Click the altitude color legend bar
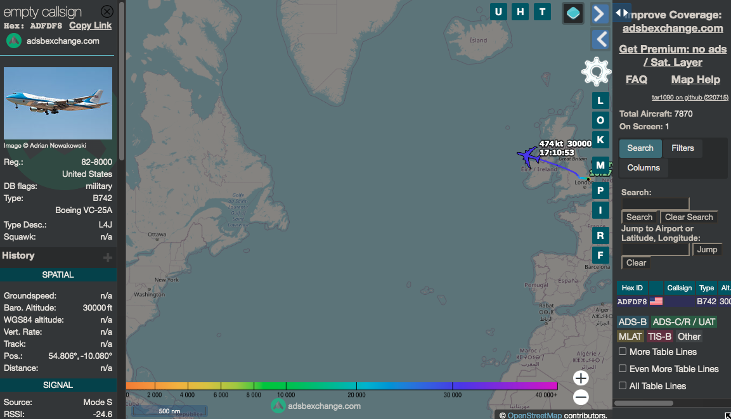Image resolution: width=731 pixels, height=419 pixels. pyautogui.click(x=342, y=386)
